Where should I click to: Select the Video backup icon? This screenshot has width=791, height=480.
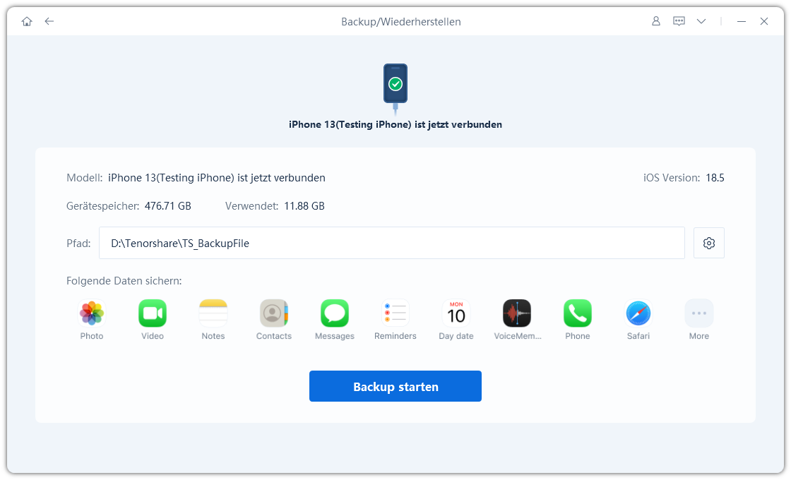click(153, 313)
